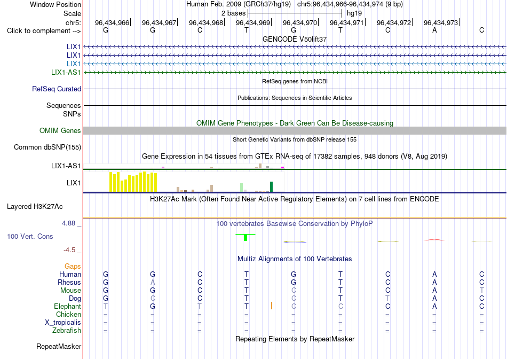Click the Multiz Alignments of 100 Vertebrates title
Screen dimensions: 507x359
(295, 259)
